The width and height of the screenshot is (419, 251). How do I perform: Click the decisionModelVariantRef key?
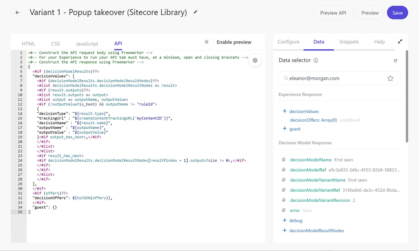pyautogui.click(x=315, y=190)
